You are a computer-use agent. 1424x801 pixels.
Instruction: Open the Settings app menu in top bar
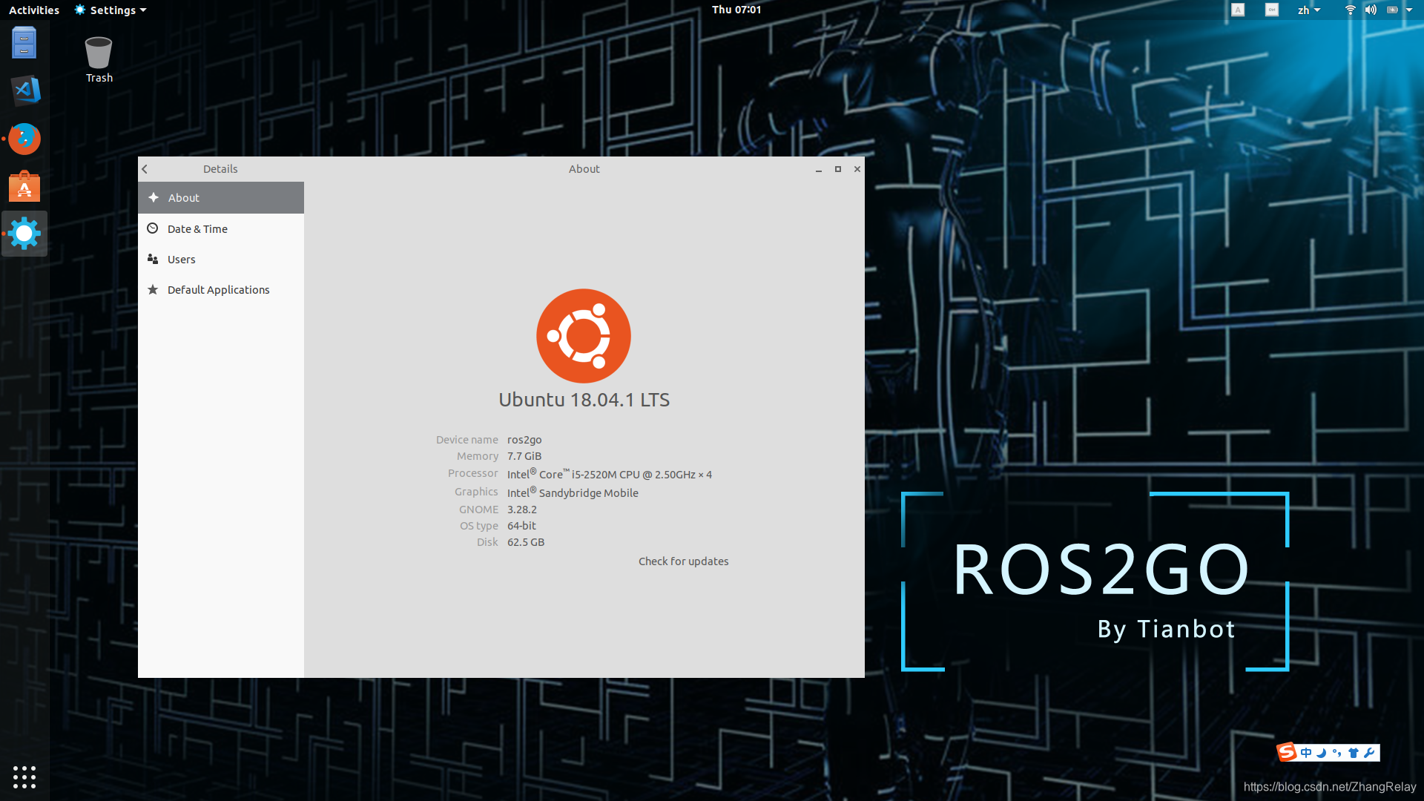[x=111, y=10]
